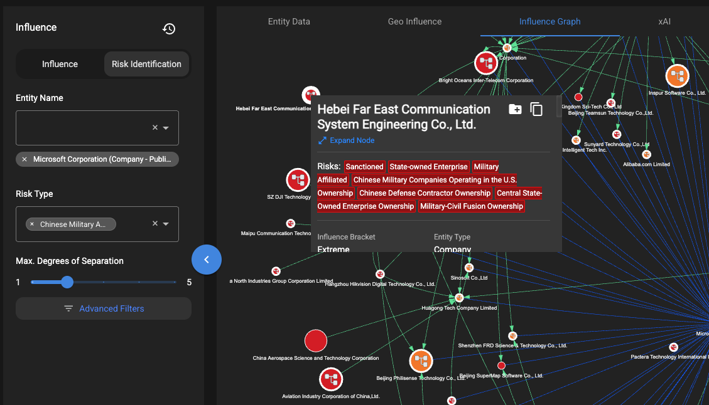
Task: Click the degrees of separation slider handle
Action: (x=67, y=282)
